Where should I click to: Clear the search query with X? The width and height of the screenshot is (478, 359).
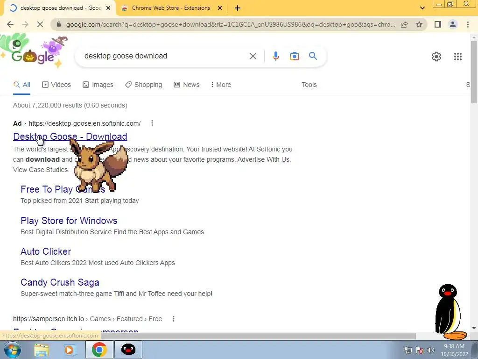(x=253, y=56)
